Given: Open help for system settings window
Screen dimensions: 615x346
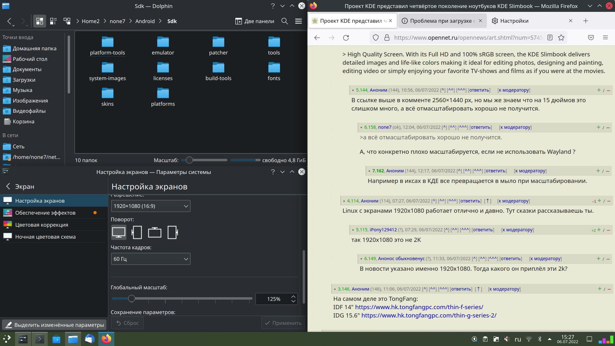Looking at the screenshot, I should (273, 172).
